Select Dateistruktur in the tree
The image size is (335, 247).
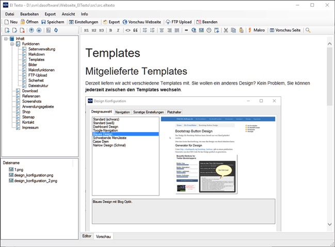pyautogui.click(x=38, y=86)
